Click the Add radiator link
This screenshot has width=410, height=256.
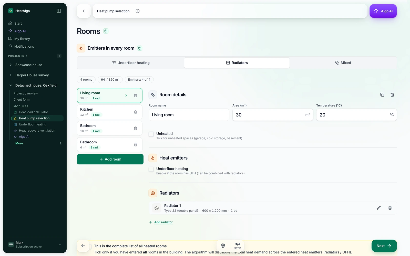coord(163,222)
